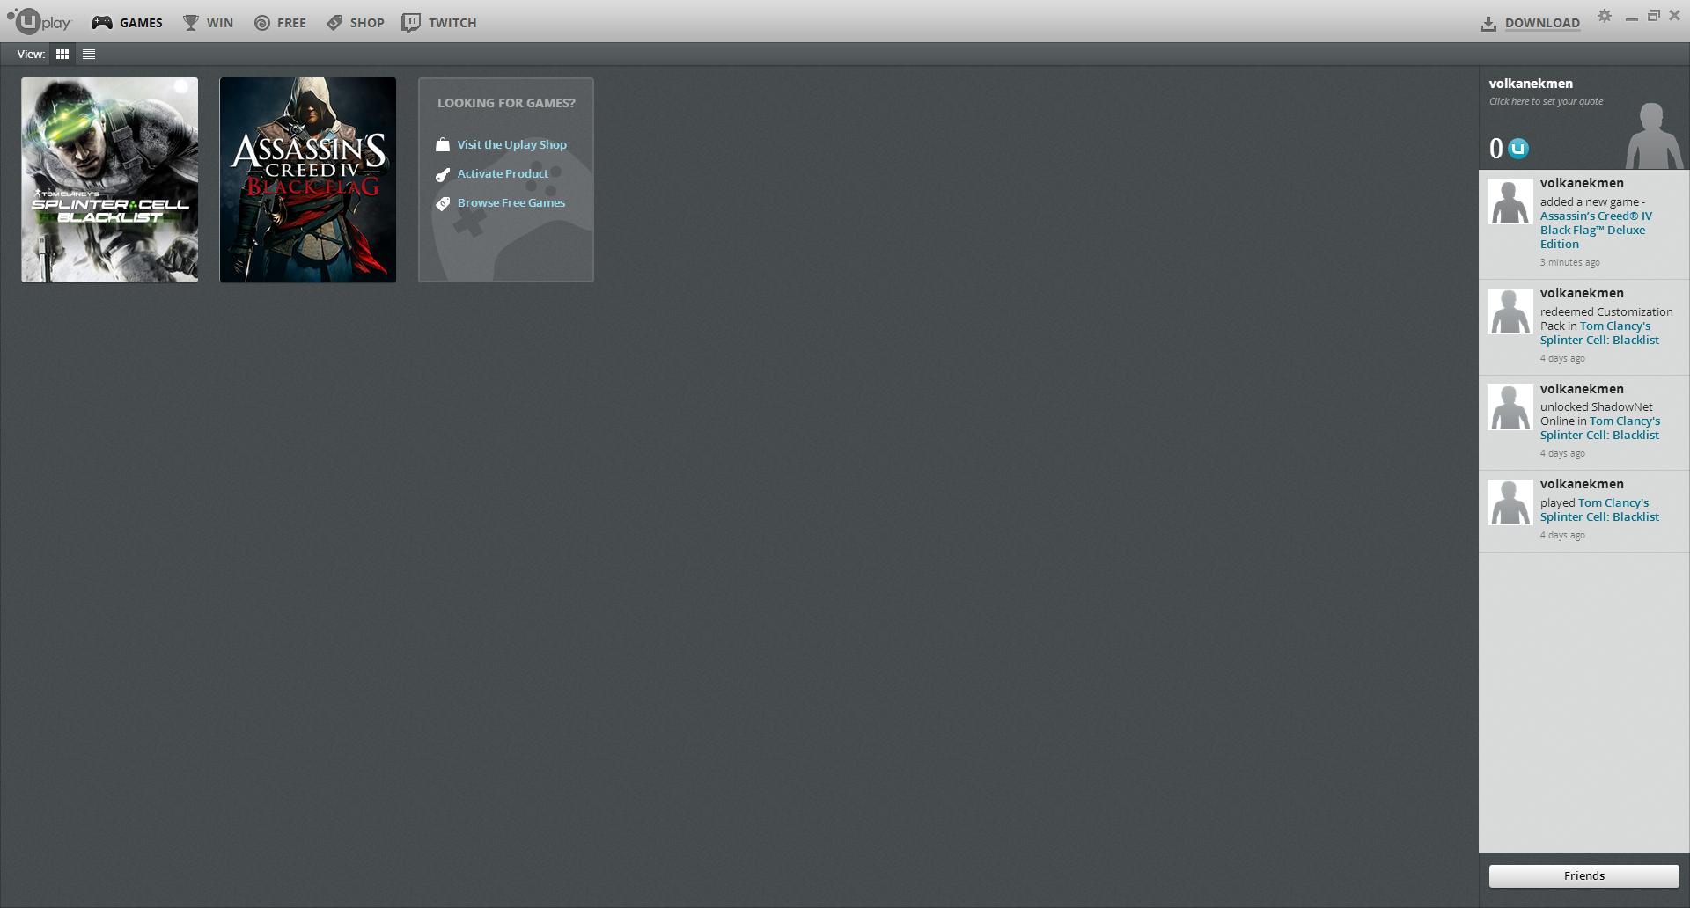Open Splinter Cell Blacklist game tile
The width and height of the screenshot is (1690, 908).
[x=110, y=179]
